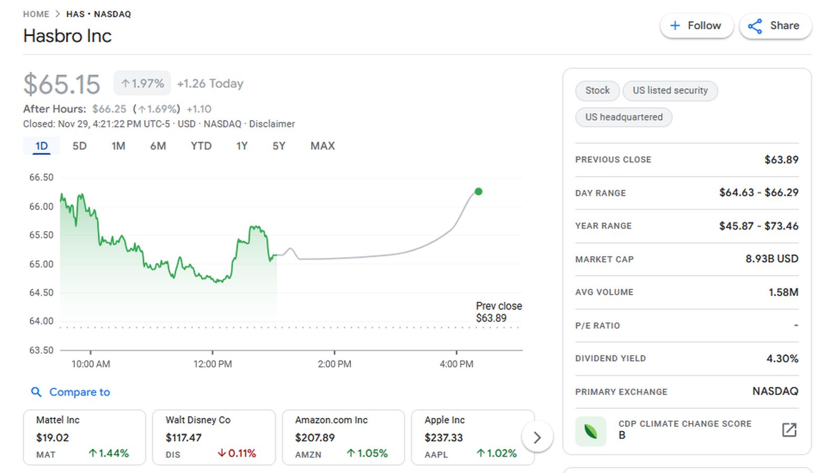Viewport: 835px width, 473px height.
Task: Open the Mattel Inc comparison card
Action: coord(85,437)
